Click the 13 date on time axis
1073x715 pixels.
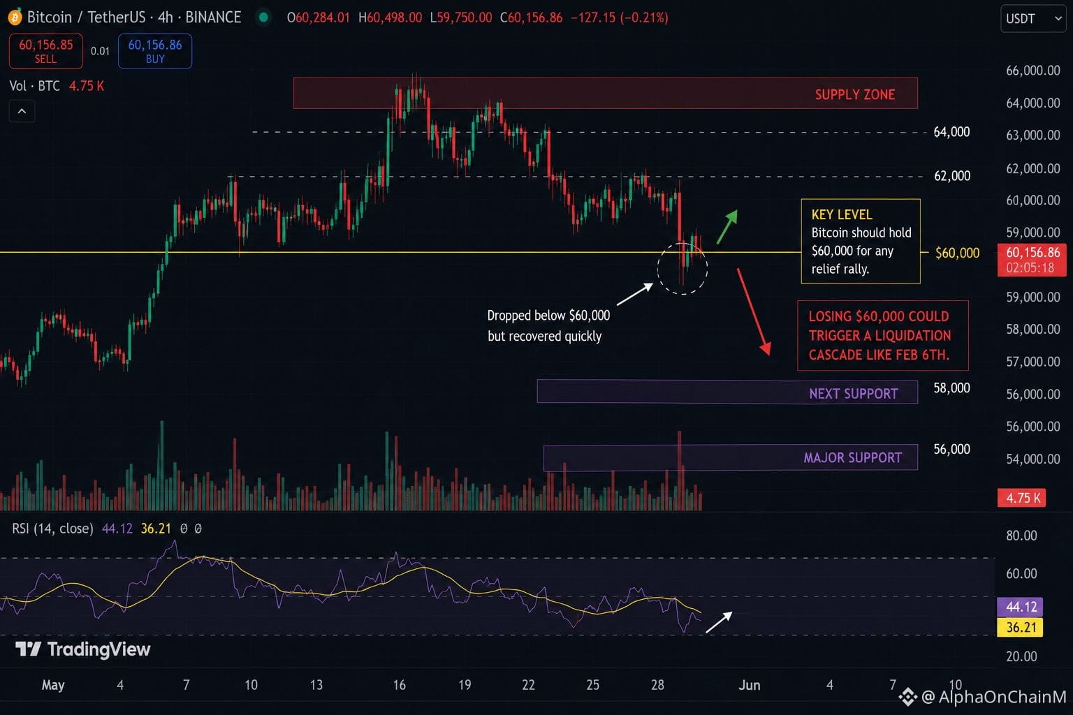pyautogui.click(x=316, y=685)
